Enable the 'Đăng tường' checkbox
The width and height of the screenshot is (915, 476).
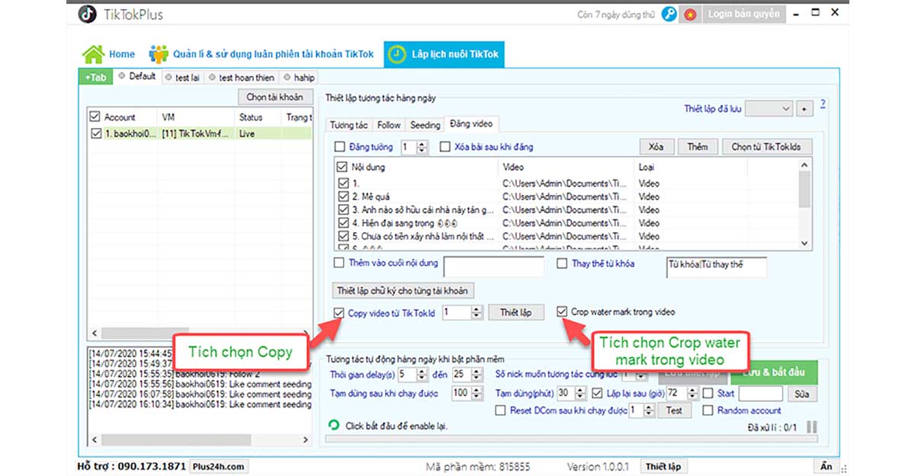(x=340, y=147)
